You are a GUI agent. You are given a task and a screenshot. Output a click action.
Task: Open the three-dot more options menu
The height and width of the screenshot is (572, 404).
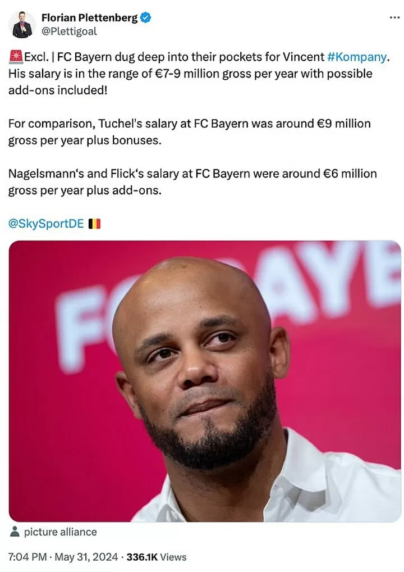click(394, 17)
